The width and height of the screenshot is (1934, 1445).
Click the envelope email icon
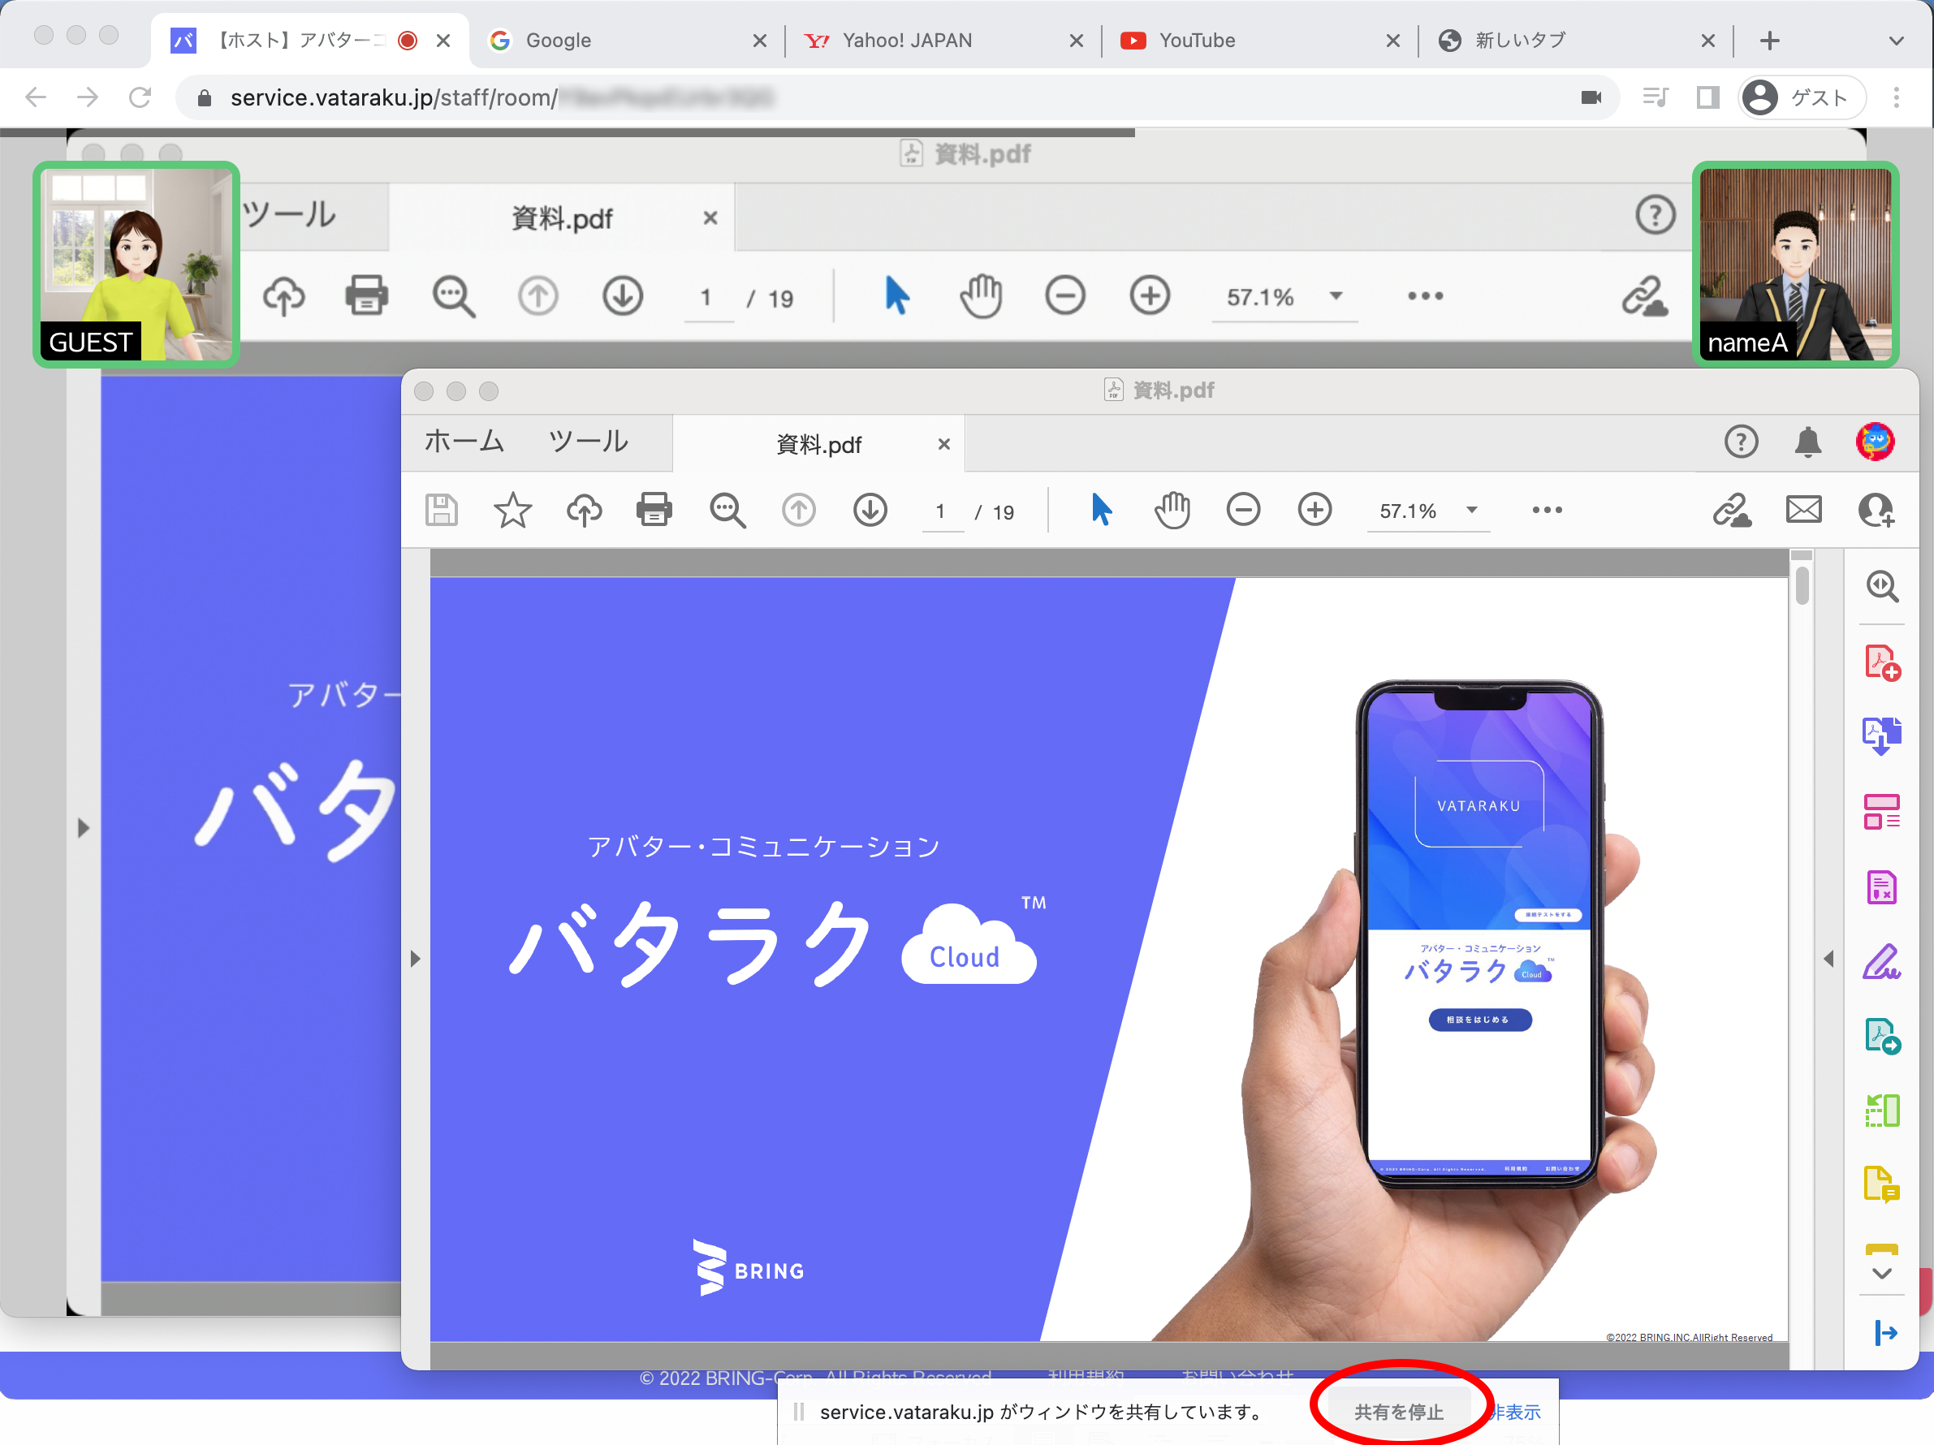1802,510
